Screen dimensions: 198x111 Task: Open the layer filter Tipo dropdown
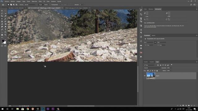tap(149, 65)
